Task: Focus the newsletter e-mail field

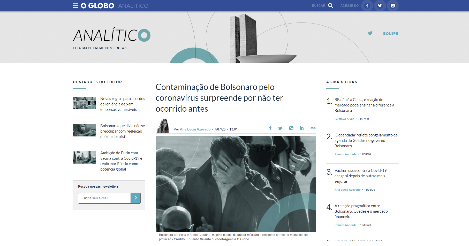Action: point(104,198)
